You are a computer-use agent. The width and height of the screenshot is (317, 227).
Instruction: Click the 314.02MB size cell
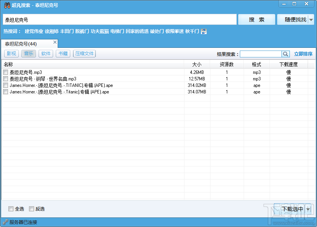pos(197,85)
